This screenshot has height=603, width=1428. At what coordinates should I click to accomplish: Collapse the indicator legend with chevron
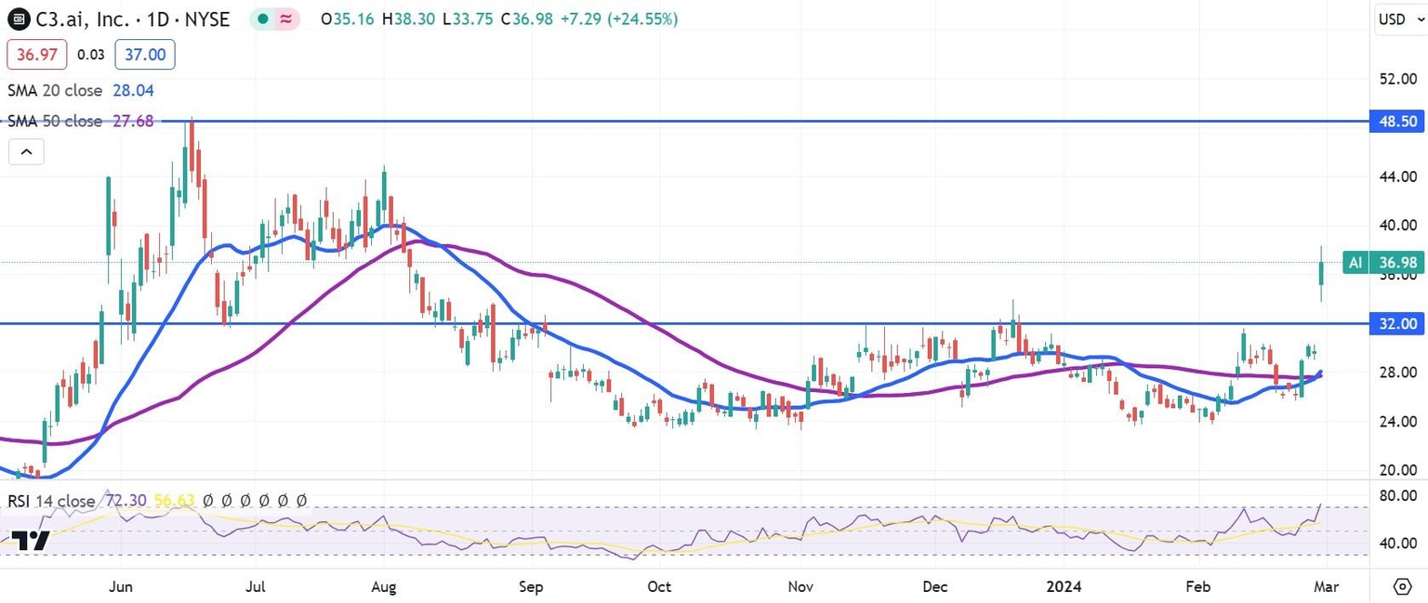pos(26,151)
